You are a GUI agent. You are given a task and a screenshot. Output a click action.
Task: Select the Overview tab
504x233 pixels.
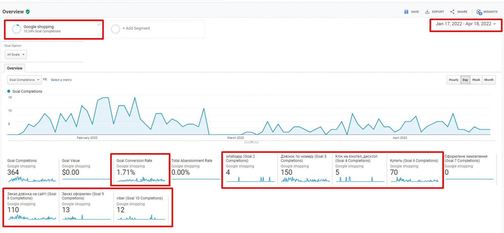coord(15,68)
